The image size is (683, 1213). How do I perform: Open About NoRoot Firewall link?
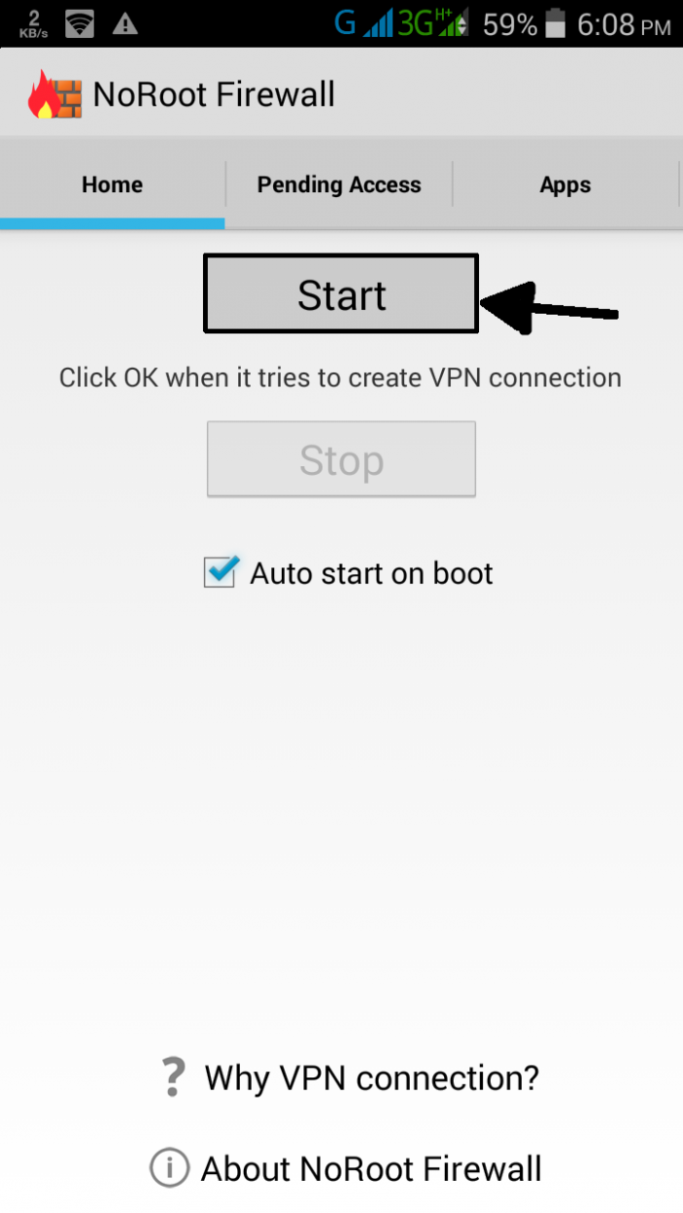pos(371,1168)
